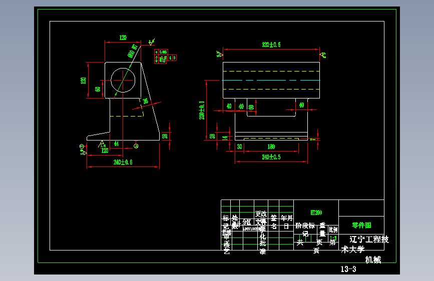The image size is (434, 281).
Task: Select the 28 dimension right of front view
Action: pos(165,136)
